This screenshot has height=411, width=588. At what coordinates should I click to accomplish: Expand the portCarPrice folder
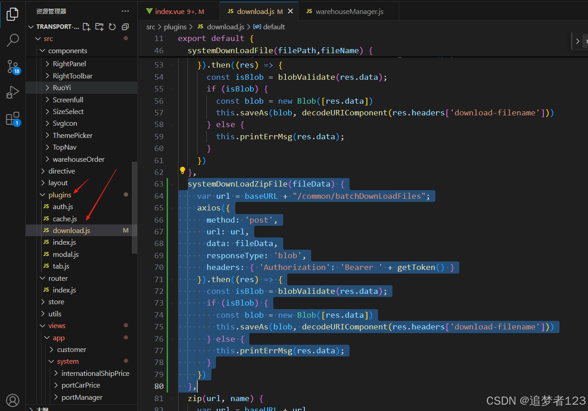80,385
